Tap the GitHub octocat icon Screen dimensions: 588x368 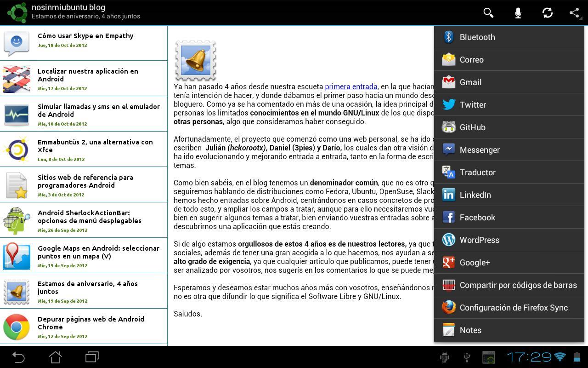click(448, 127)
